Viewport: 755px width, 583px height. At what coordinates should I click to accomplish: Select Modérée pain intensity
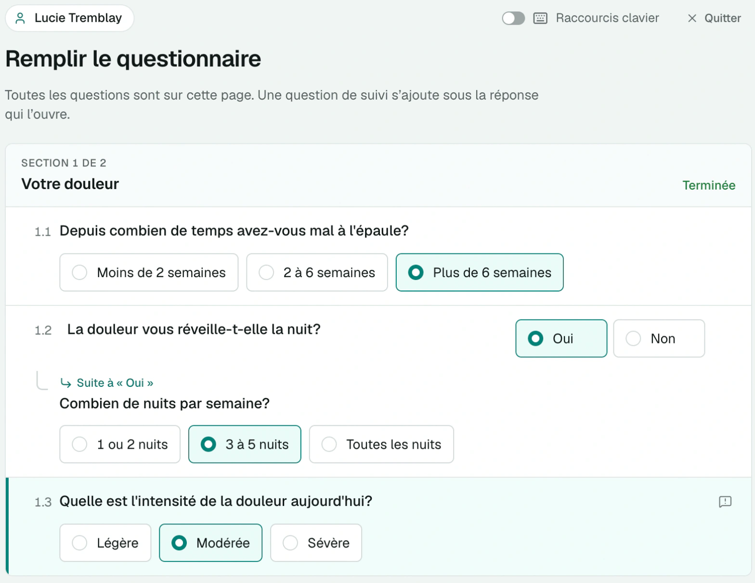click(x=211, y=543)
